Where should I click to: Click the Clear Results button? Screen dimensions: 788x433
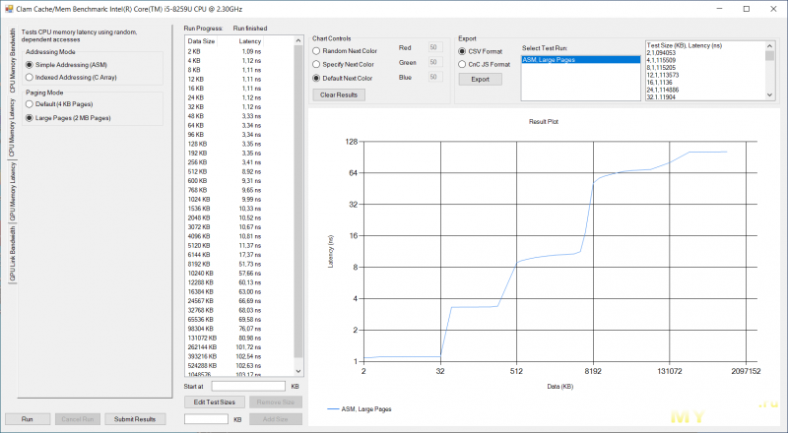click(x=339, y=94)
